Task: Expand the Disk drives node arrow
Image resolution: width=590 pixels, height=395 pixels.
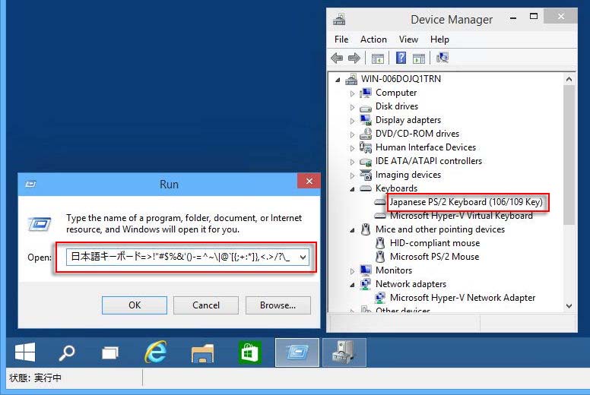Action: click(352, 107)
